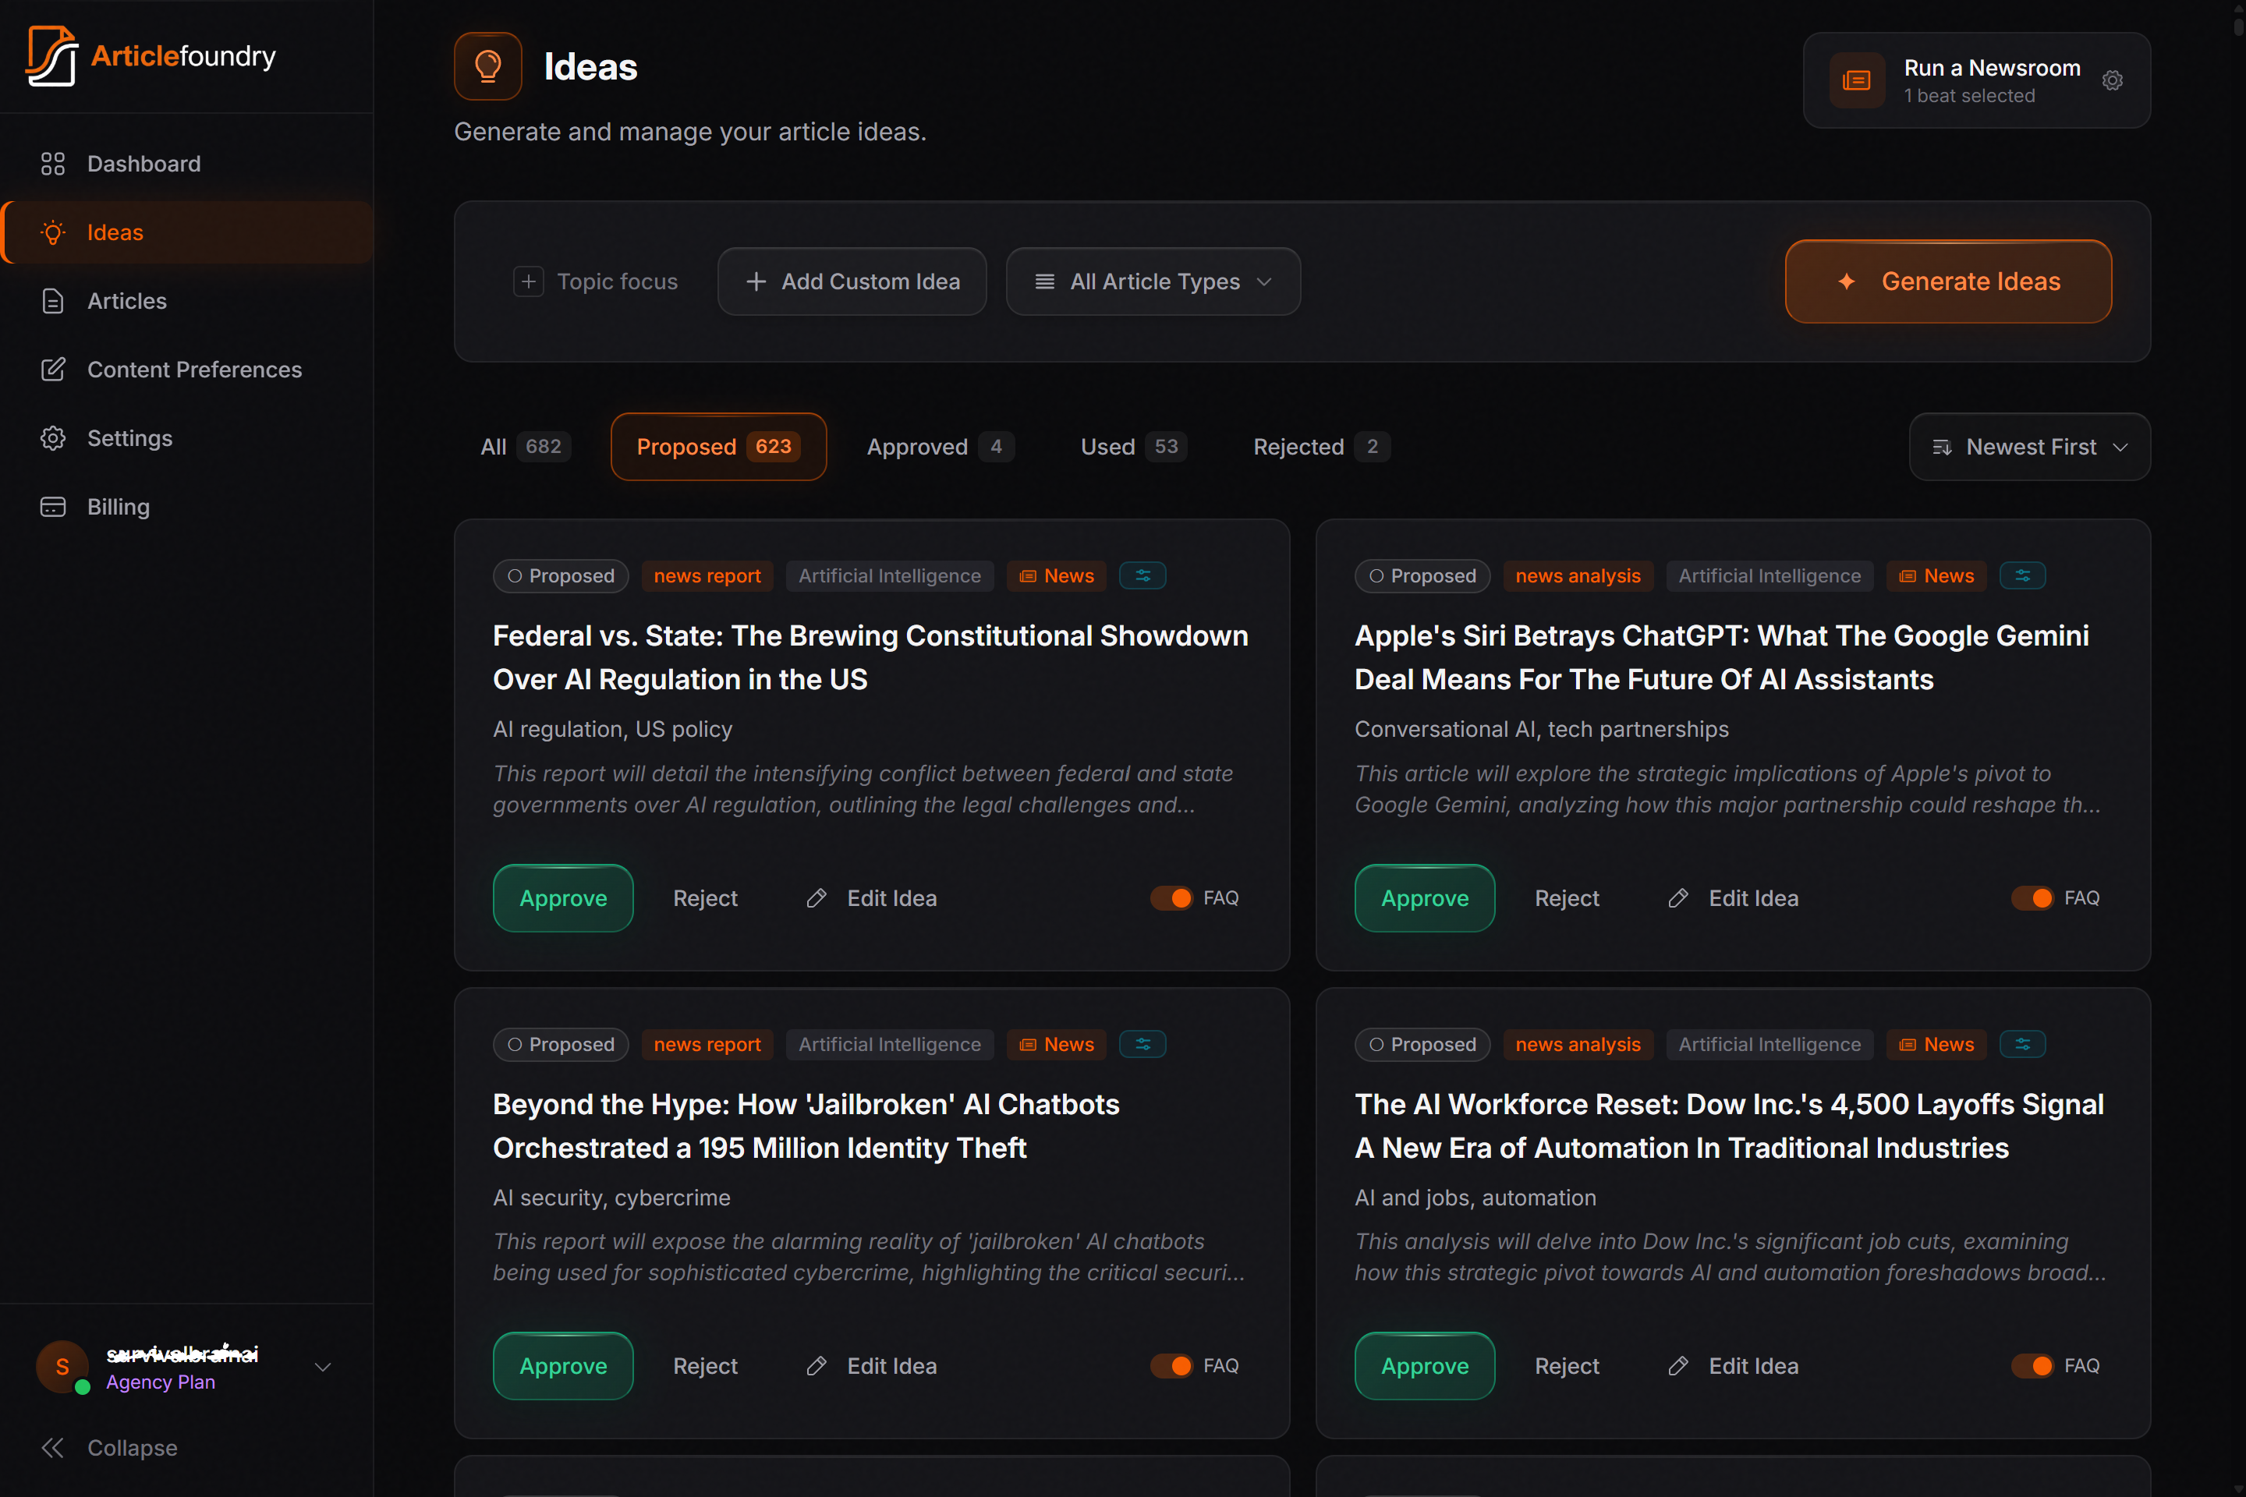Image resolution: width=2246 pixels, height=1497 pixels.
Task: Toggle FAQ on Jailbroken AI Chatbots idea
Action: (x=1171, y=1366)
